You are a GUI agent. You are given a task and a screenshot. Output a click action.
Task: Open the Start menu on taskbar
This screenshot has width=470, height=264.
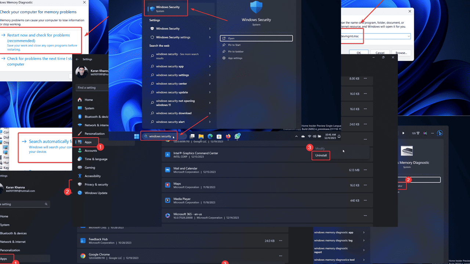137,136
